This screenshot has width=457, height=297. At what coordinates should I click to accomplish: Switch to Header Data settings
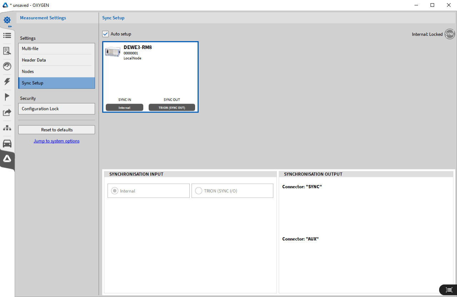(56, 60)
